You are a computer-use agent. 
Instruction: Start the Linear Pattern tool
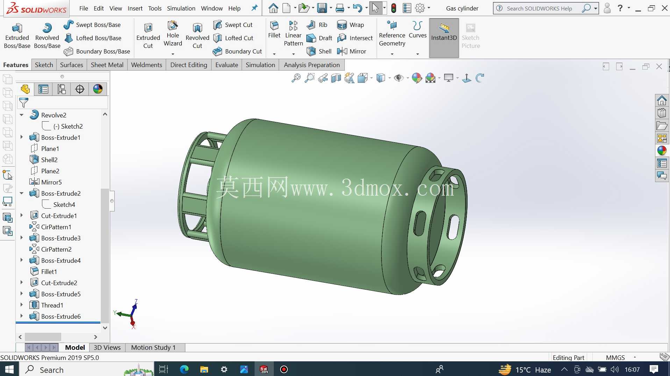(x=293, y=34)
